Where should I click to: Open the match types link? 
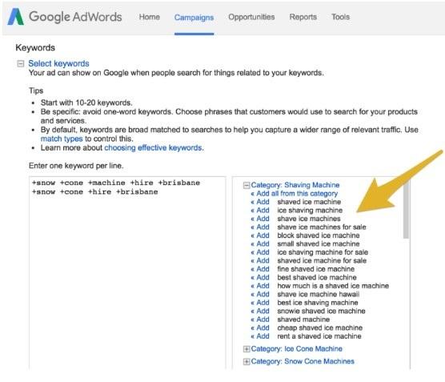(x=62, y=139)
